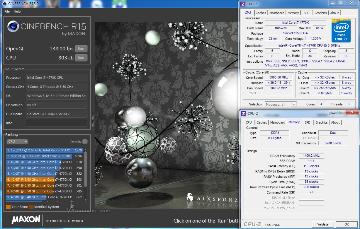Click the OS value "Windows 7, 64 Bit, Ultimate Edition"
Screen dimensions: 360x229
pos(57,96)
